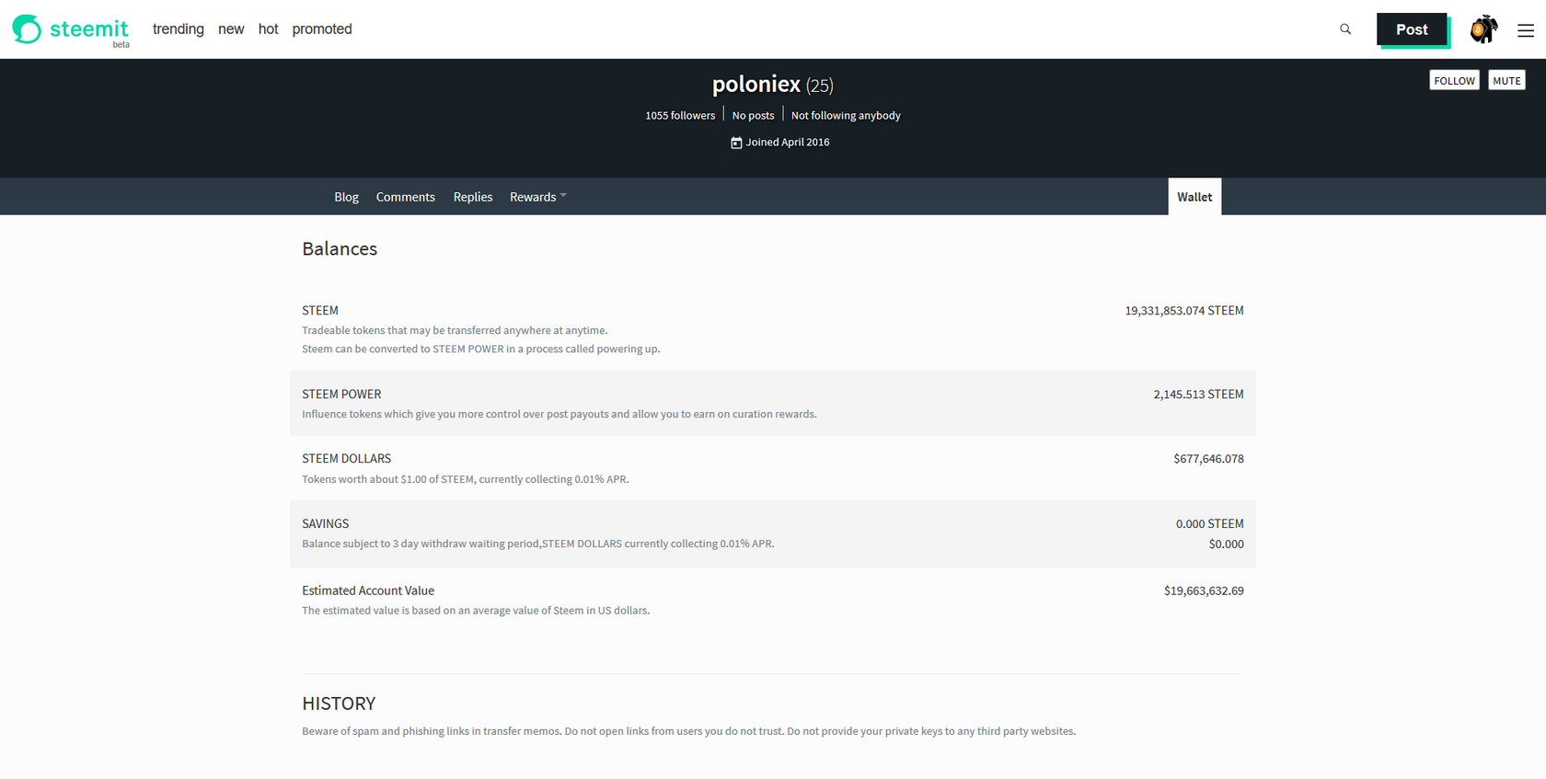Open the new posts feed

[x=231, y=29]
